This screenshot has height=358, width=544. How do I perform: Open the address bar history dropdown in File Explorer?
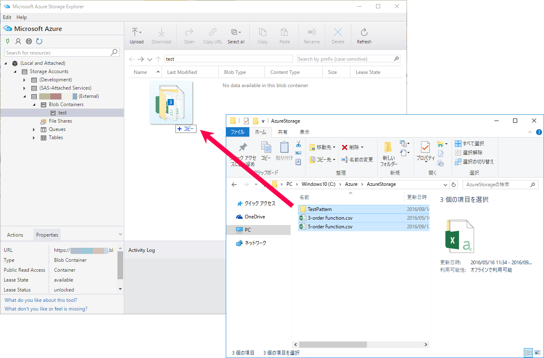pyautogui.click(x=445, y=185)
